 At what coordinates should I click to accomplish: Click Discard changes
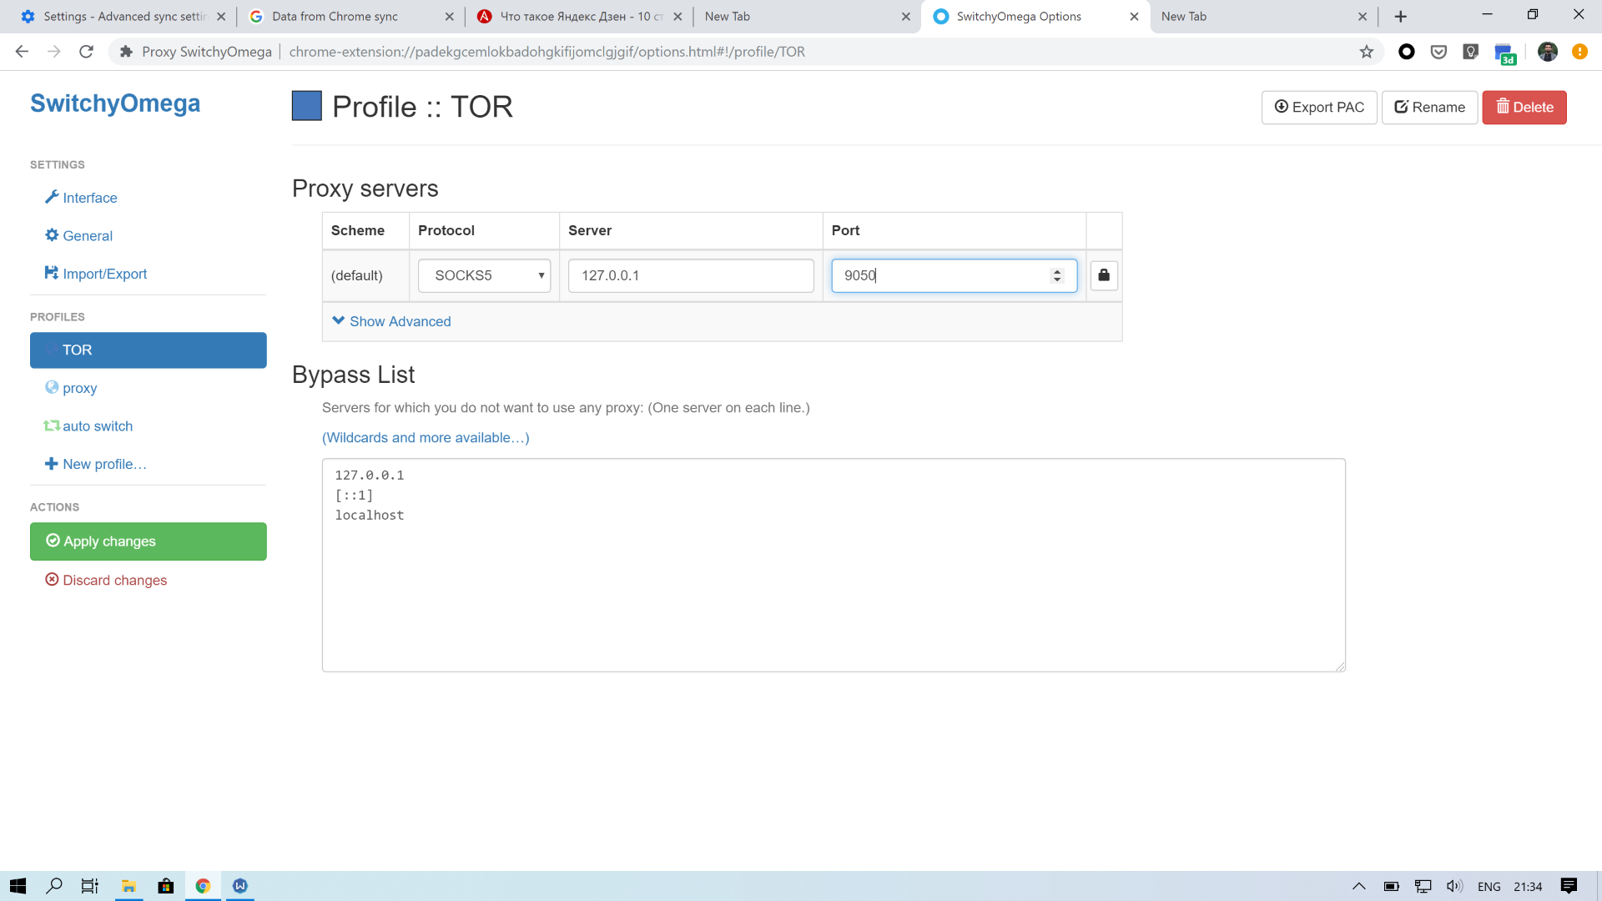pos(106,580)
